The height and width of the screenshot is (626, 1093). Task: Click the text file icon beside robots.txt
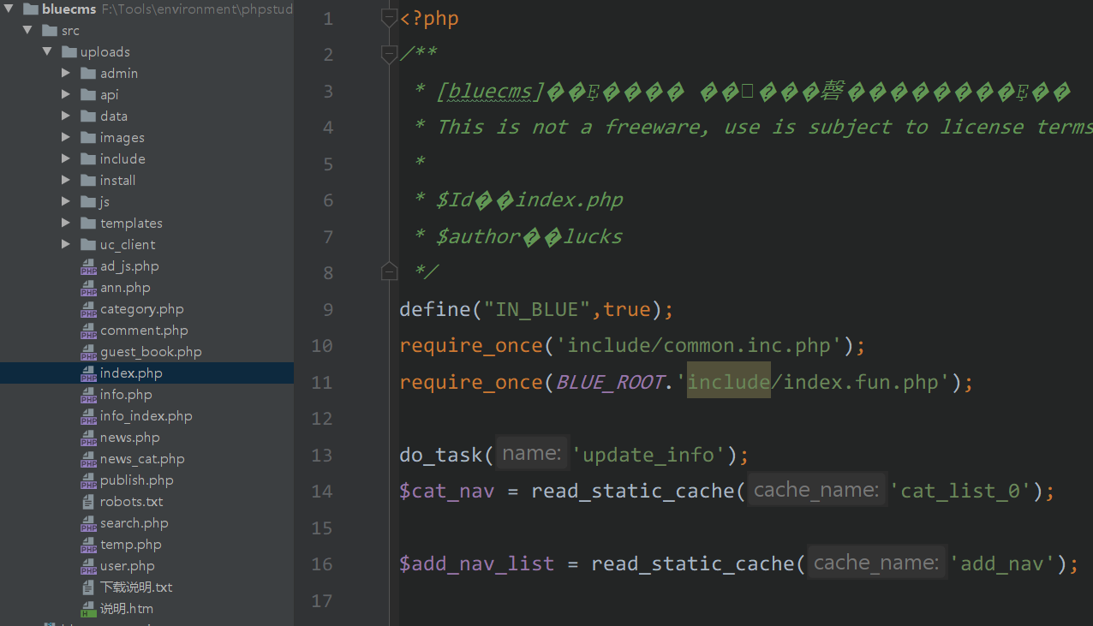point(88,502)
